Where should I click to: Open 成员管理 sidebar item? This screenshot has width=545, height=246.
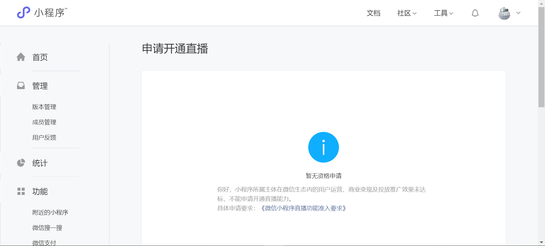[x=44, y=122]
